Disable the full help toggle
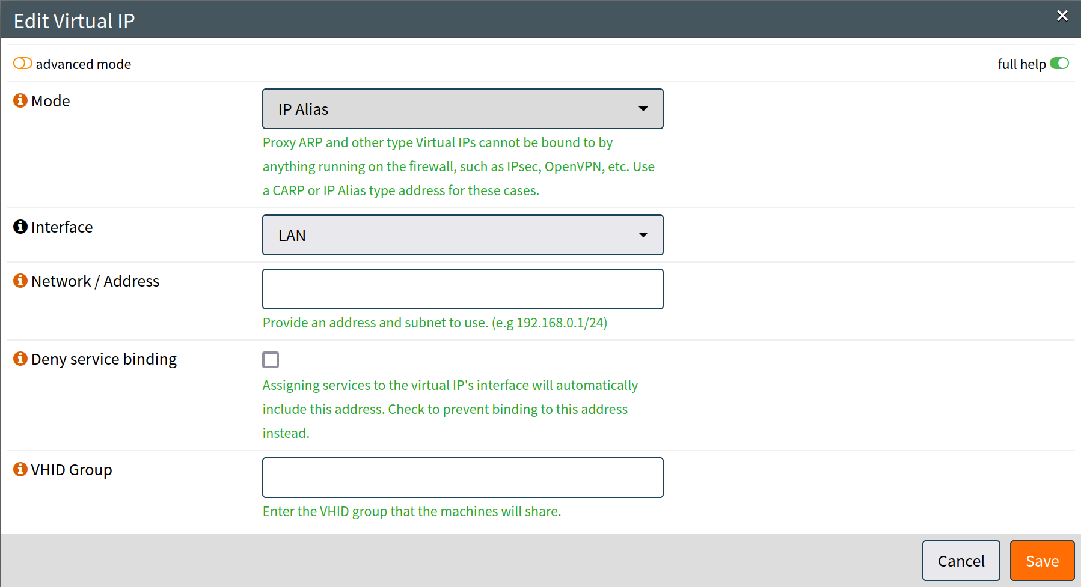This screenshot has width=1081, height=587. click(1060, 63)
